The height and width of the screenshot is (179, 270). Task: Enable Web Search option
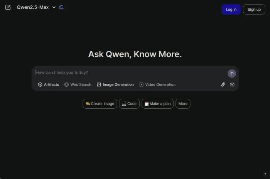[78, 85]
